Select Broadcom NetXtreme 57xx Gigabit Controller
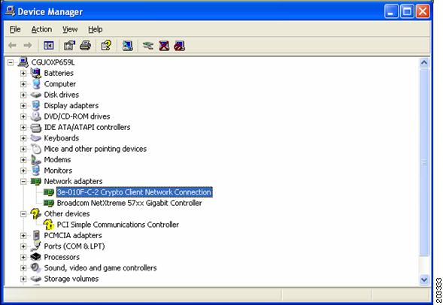 129,203
